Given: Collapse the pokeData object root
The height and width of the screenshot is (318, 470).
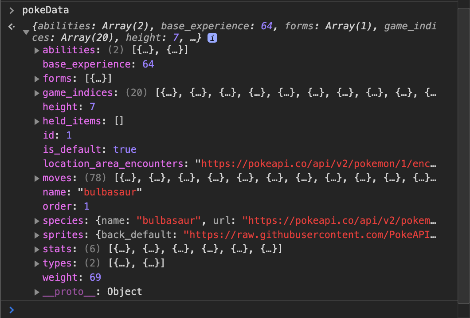Looking at the screenshot, I should (26, 32).
